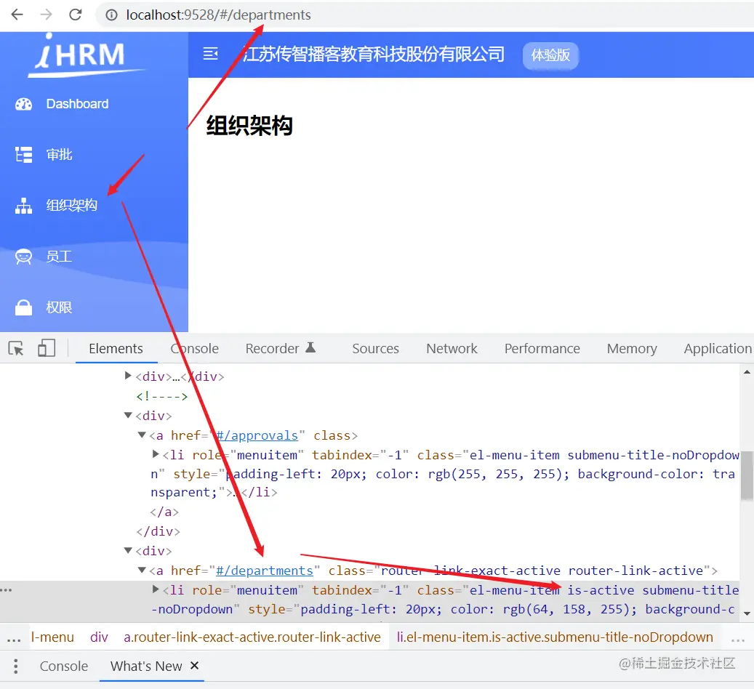Click the </a> closing tag line
The image size is (754, 689).
click(164, 512)
